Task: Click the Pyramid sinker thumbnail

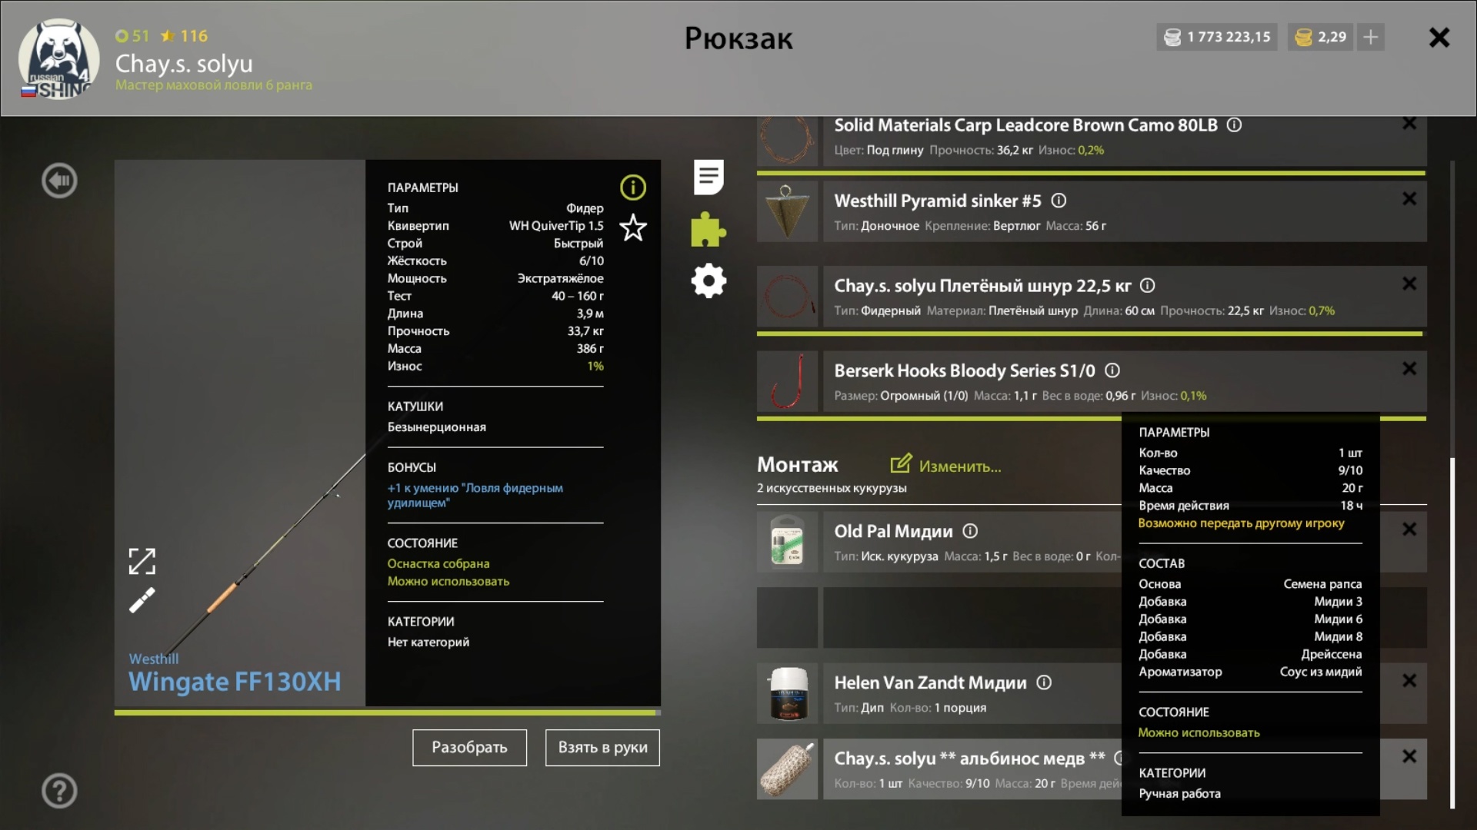Action: pyautogui.click(x=787, y=212)
